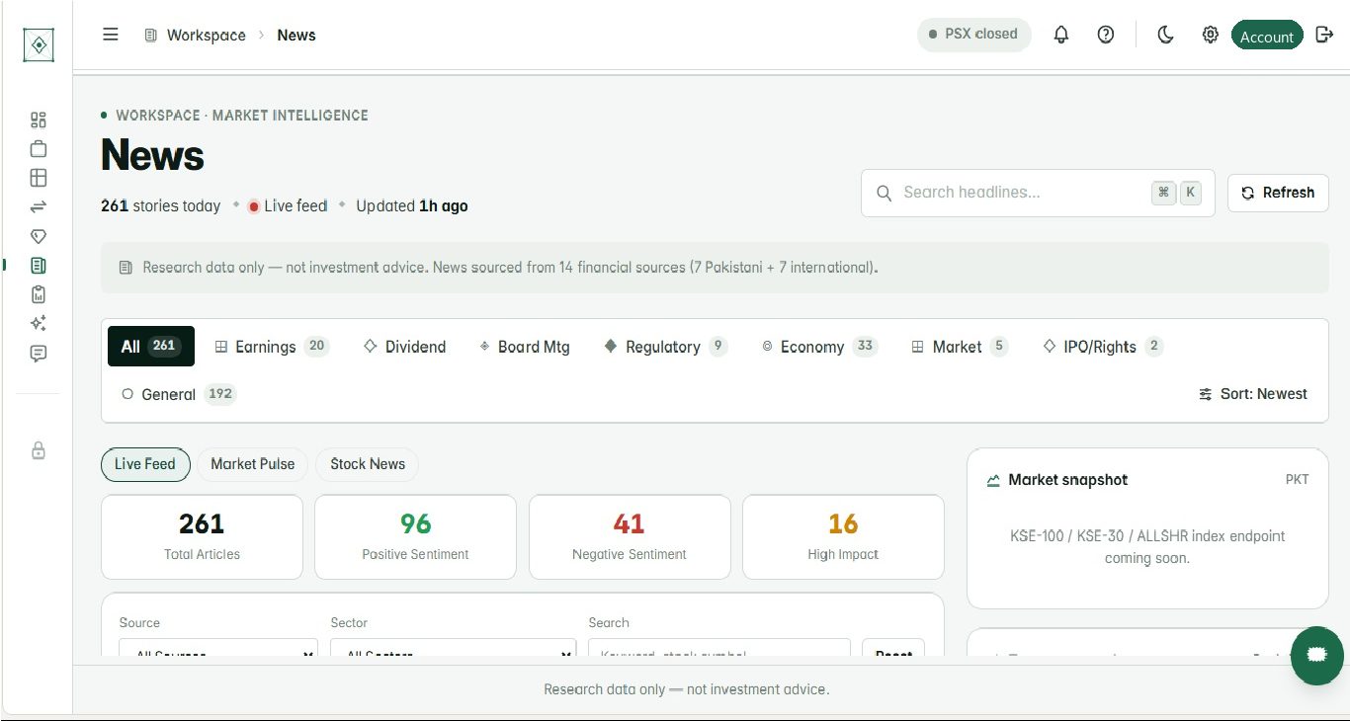Image resolution: width=1350 pixels, height=721 pixels.
Task: Click the 'index endpoint coming soon' message
Action: click(1147, 547)
